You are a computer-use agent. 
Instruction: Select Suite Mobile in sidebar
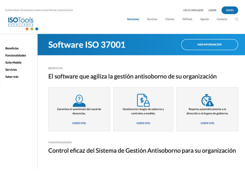point(13,62)
